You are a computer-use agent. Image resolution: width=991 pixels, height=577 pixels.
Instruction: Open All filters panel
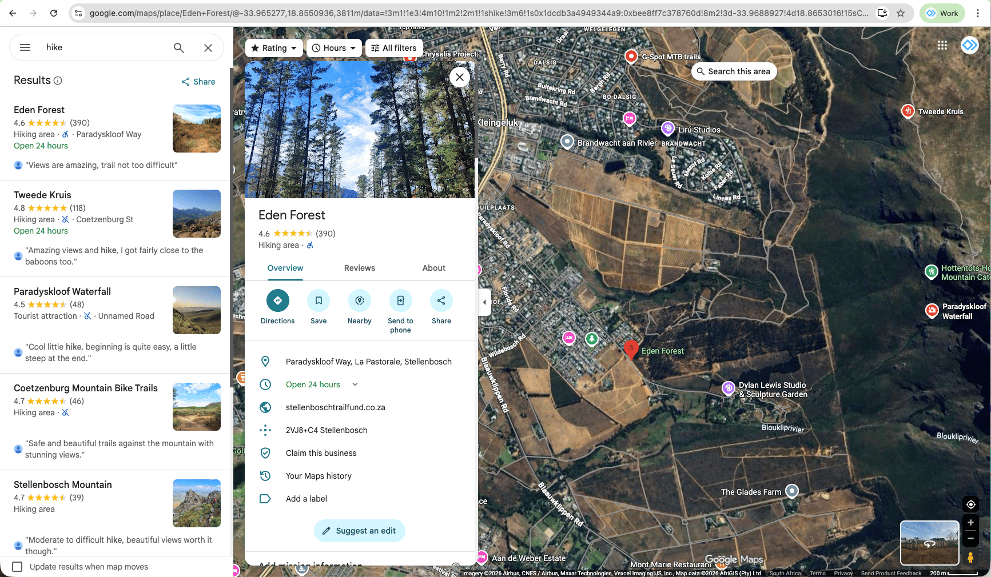point(394,48)
